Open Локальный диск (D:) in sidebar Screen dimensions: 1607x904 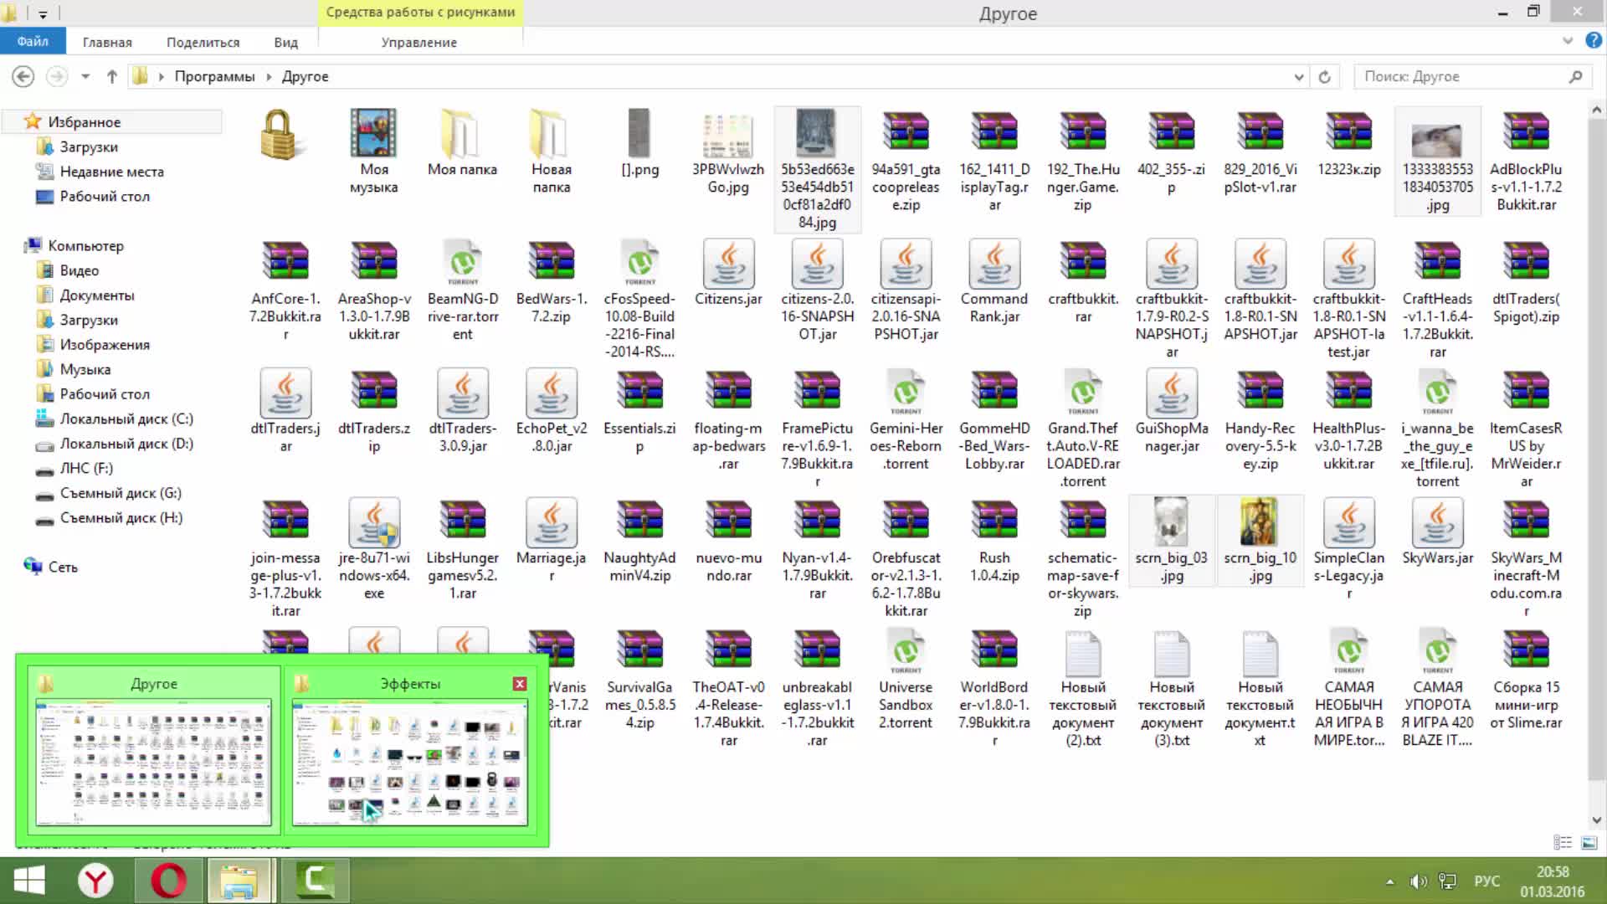click(126, 444)
